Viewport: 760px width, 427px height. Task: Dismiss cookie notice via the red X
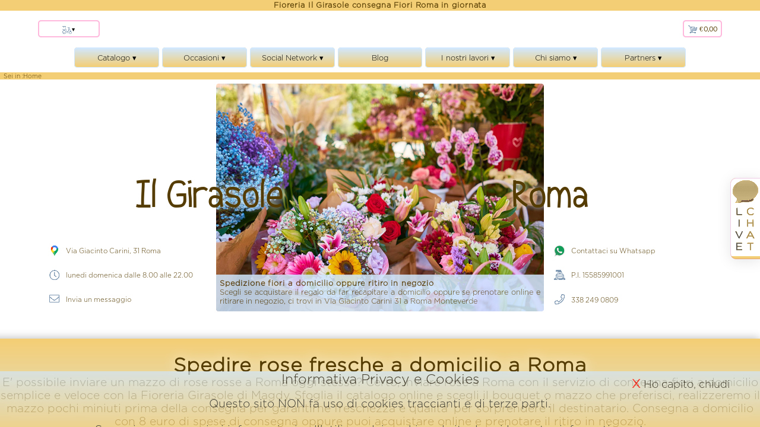tap(636, 384)
